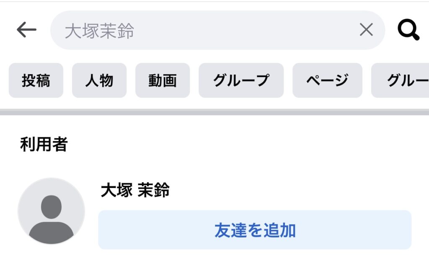Tap the magnifying glass search icon
This screenshot has height=260, width=429.
pyautogui.click(x=408, y=30)
